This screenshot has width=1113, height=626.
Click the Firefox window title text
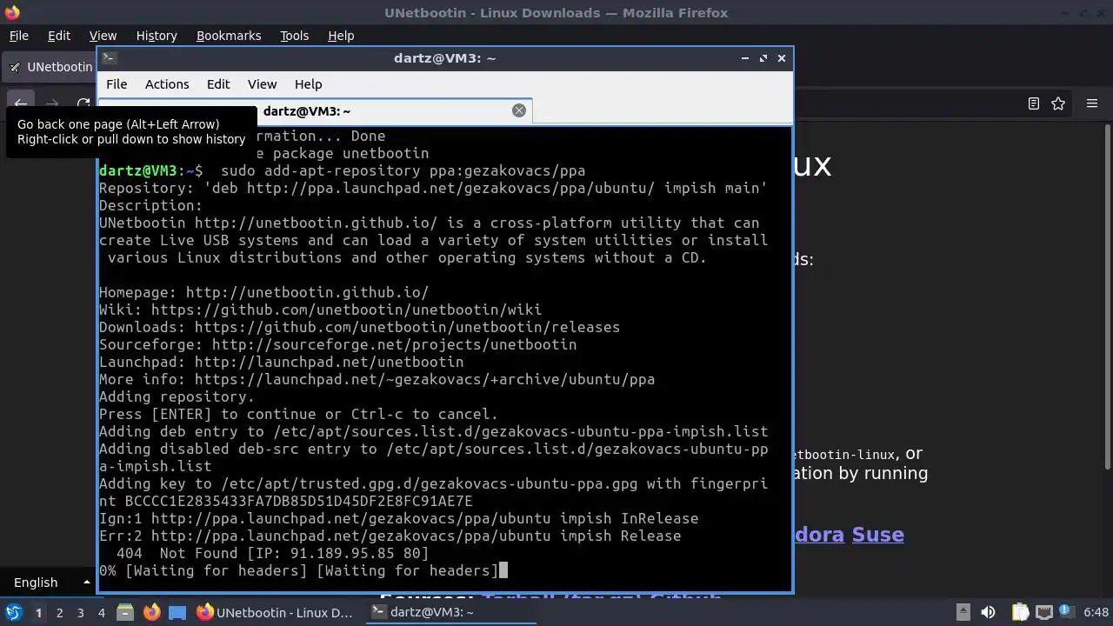(556, 12)
